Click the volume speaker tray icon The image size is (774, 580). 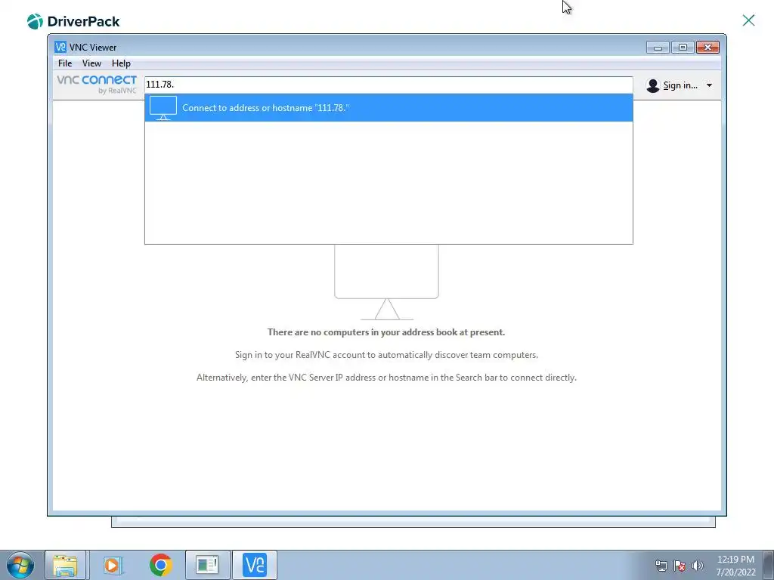(697, 566)
